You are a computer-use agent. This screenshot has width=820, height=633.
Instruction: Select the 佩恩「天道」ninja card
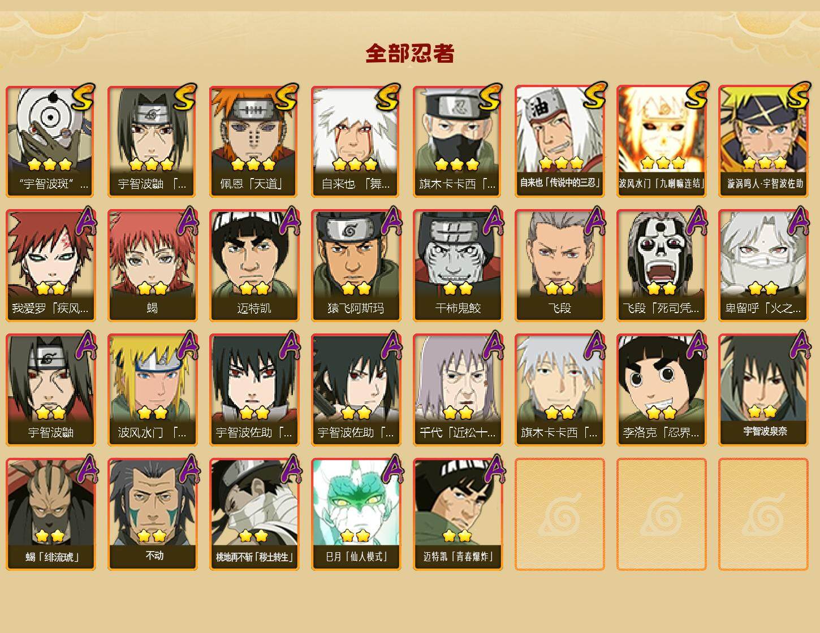(x=254, y=141)
